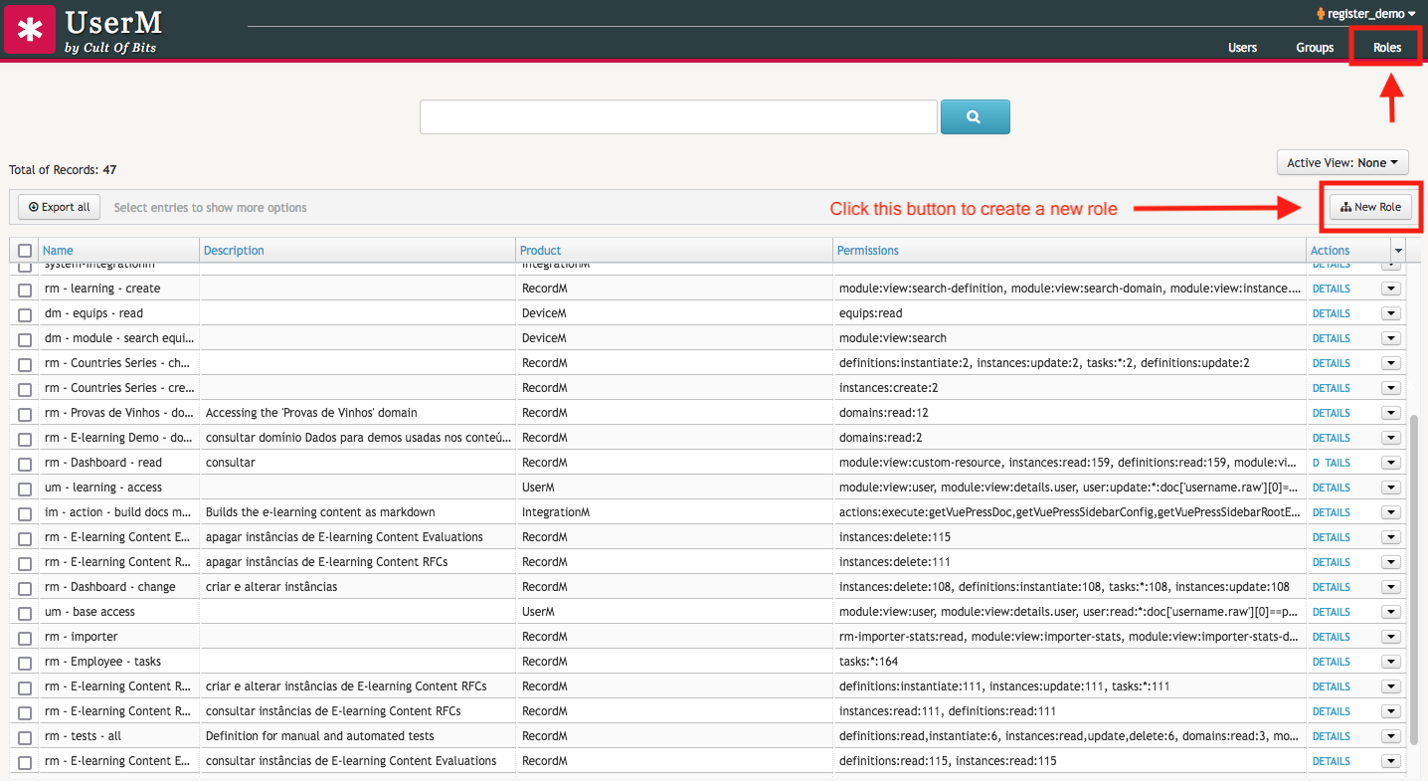Image resolution: width=1428 pixels, height=781 pixels.
Task: Check the rm - Dashboard - read row
Action: 25,464
